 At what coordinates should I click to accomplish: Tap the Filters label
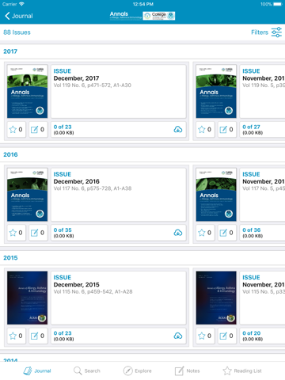260,32
